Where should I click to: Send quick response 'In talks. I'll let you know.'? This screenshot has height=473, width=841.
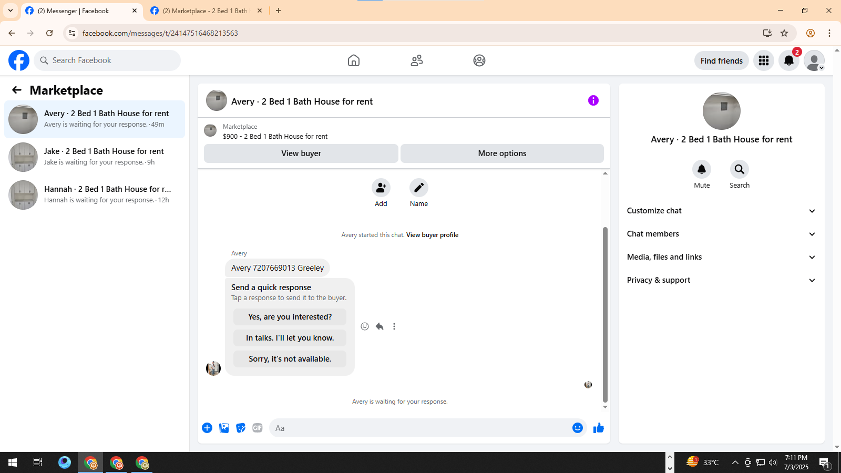coord(290,338)
